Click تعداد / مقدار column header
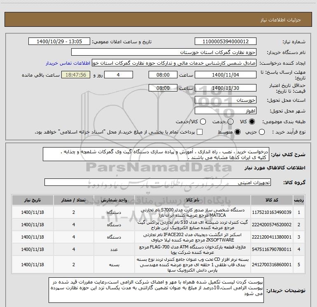Viewport: 317px width, 307px height. click(x=74, y=200)
